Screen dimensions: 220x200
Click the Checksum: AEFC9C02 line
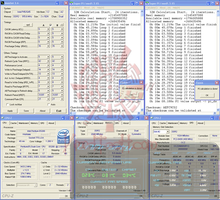click(161, 107)
